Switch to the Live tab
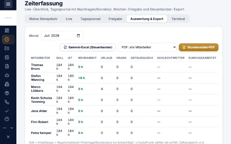The image size is (231, 144). [x=69, y=19]
